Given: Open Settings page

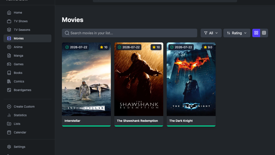Looking at the screenshot, I should tap(28, 147).
